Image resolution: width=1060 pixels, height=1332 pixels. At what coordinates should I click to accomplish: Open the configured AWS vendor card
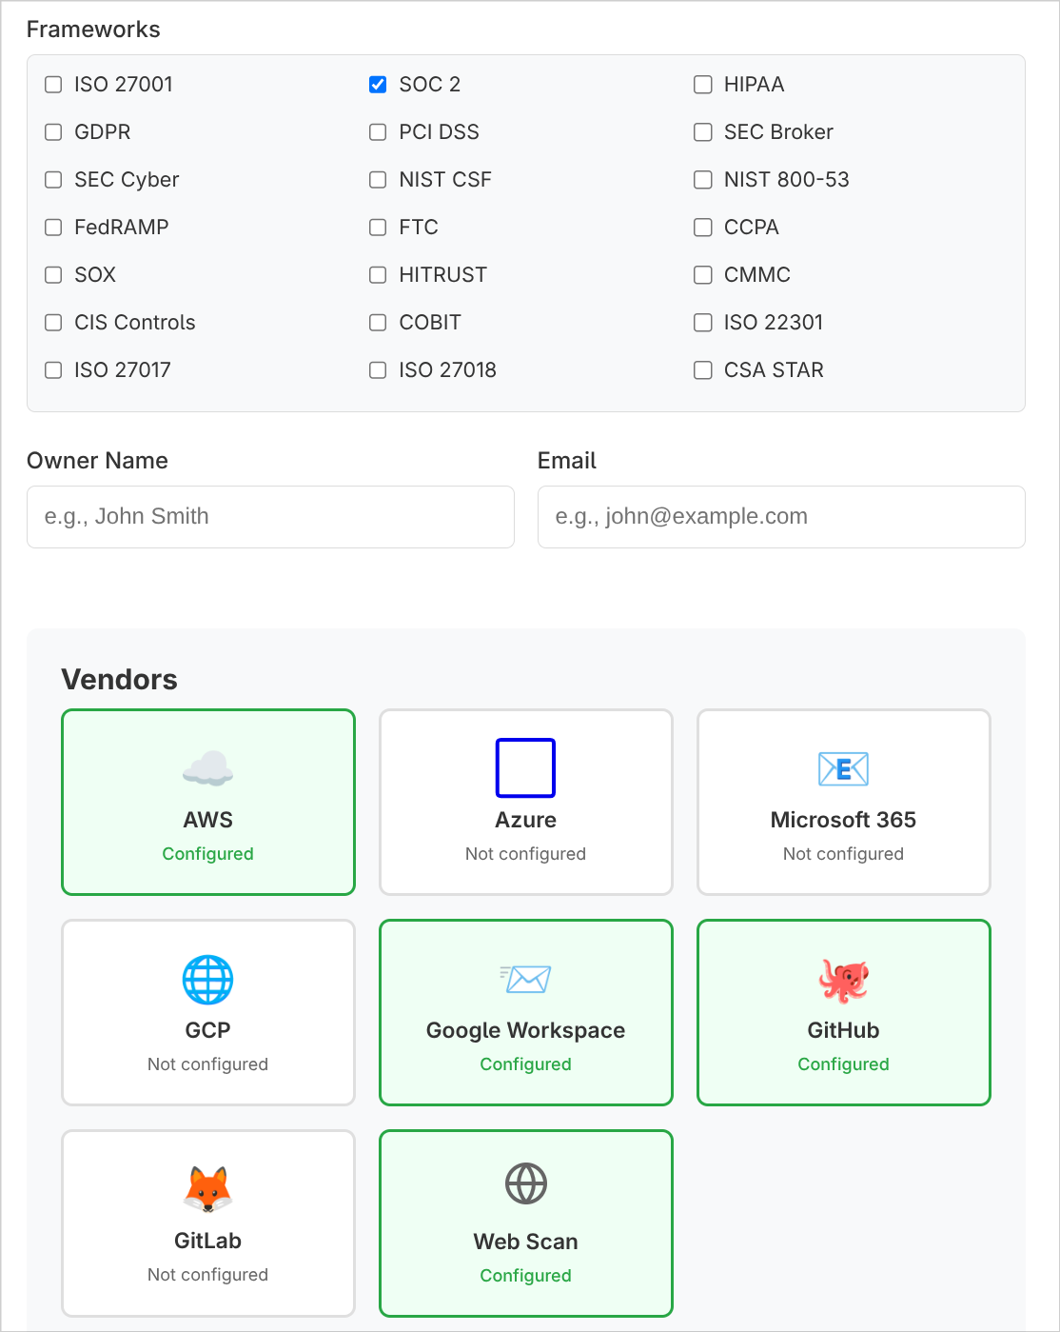click(207, 802)
